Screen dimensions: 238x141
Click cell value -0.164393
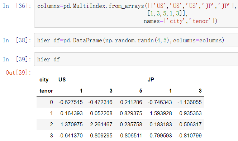[71, 113]
